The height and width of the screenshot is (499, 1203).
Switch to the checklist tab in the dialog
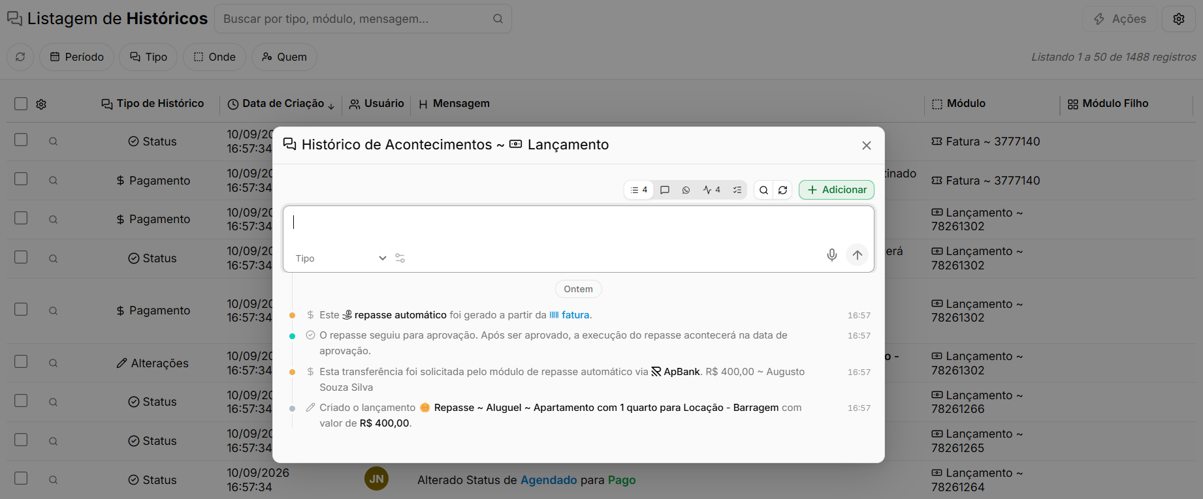[x=737, y=190]
